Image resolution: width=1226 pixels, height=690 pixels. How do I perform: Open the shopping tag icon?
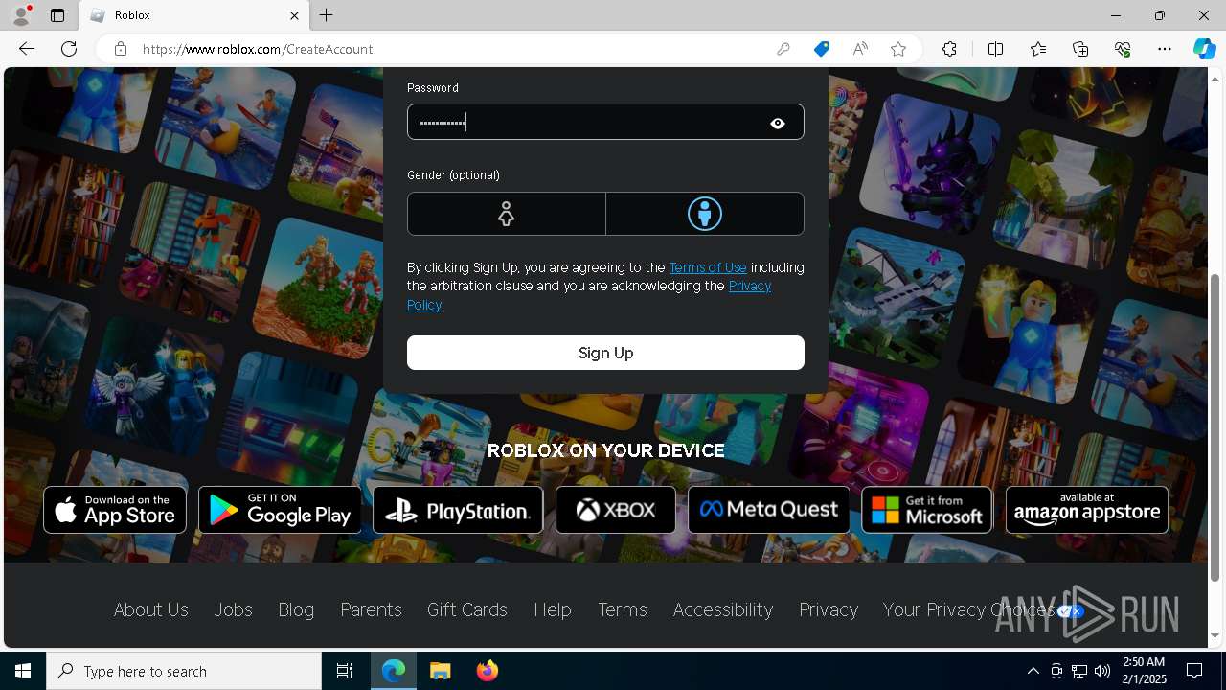tap(822, 49)
